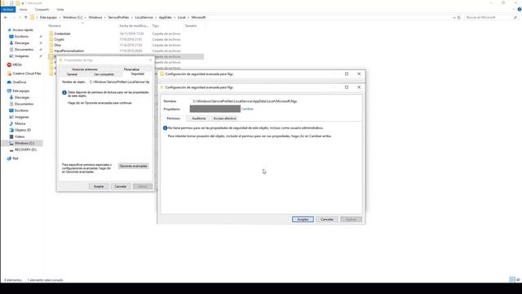Switch to the Inicio ribbon tab
This screenshot has width=522, height=294.
coord(24,9)
